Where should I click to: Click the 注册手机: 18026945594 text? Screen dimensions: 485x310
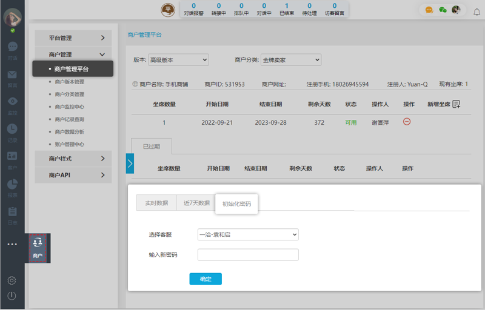[x=338, y=84]
